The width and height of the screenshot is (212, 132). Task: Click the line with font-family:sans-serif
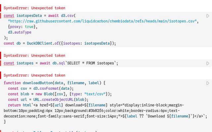(105, 116)
